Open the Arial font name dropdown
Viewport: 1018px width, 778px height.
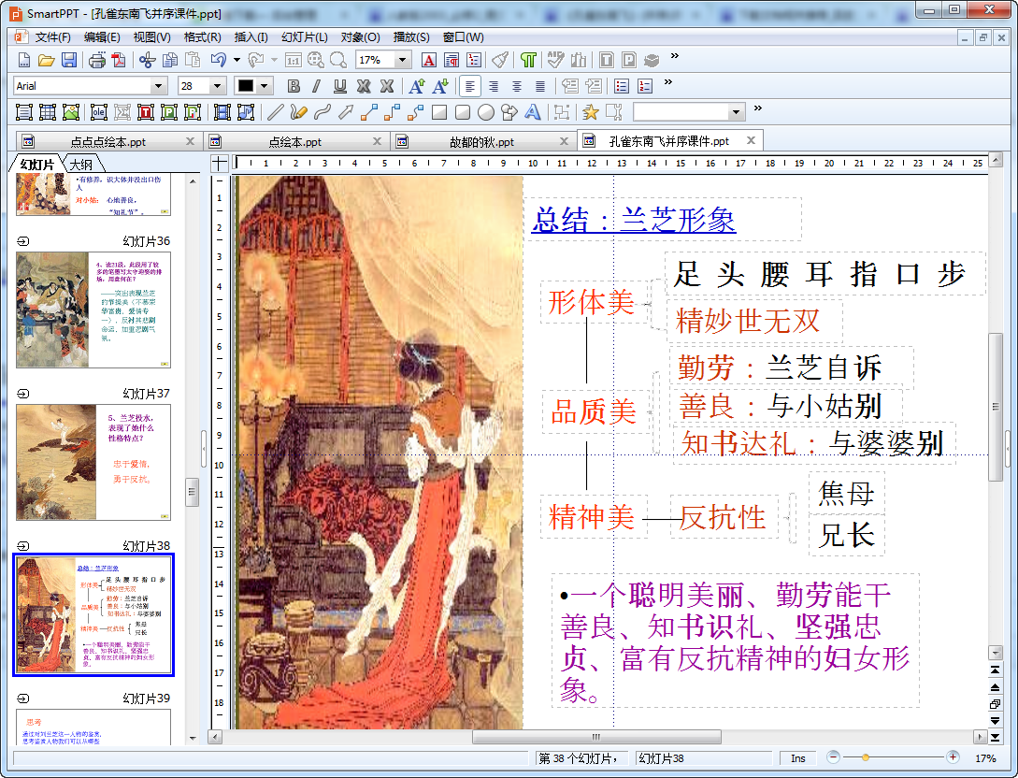point(158,86)
